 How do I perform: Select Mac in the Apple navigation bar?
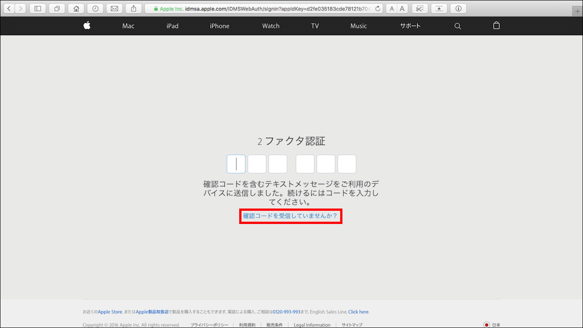coord(128,26)
